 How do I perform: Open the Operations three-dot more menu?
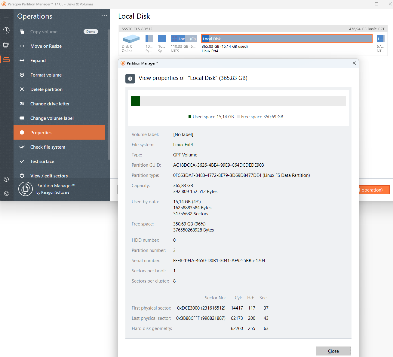[104, 16]
